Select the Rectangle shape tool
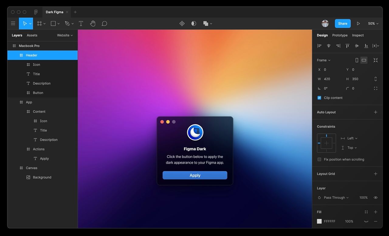The width and height of the screenshot is (389, 236). (53, 23)
